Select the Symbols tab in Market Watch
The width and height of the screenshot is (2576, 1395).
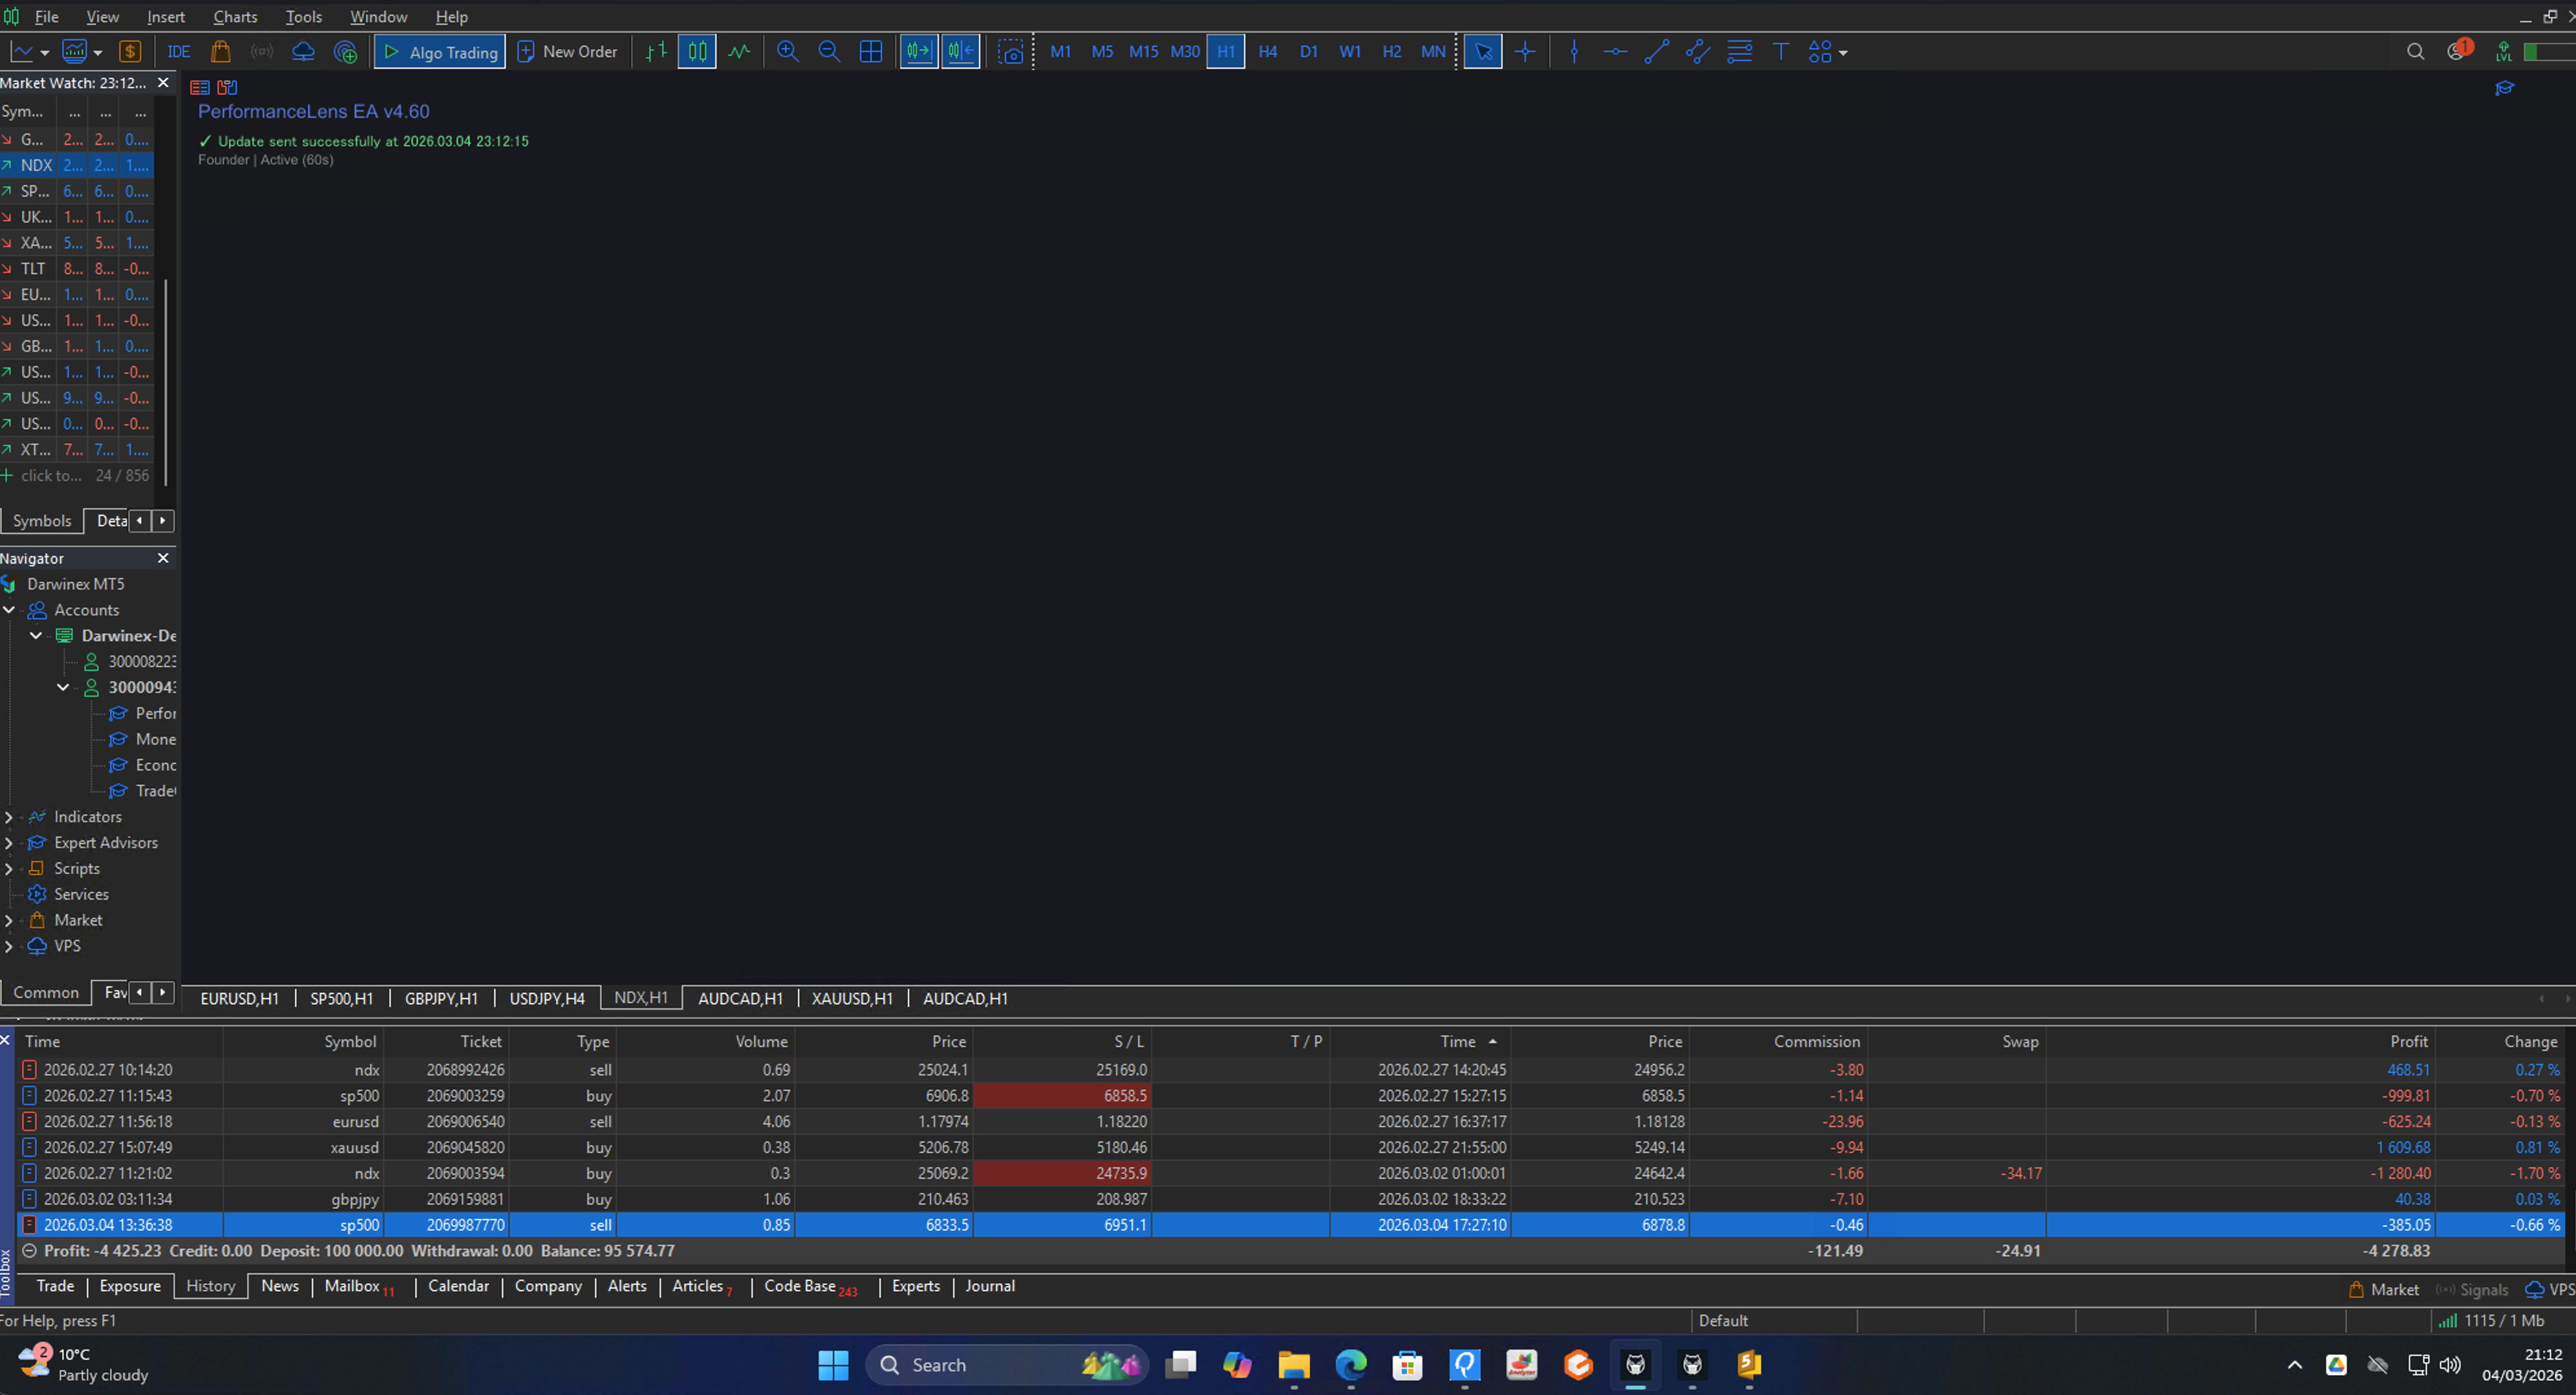pos(42,520)
